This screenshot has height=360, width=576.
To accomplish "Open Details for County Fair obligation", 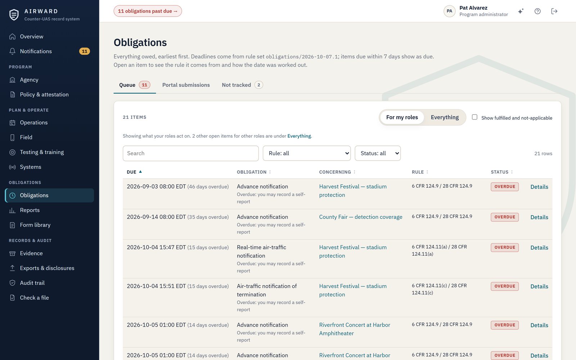I will [539, 217].
